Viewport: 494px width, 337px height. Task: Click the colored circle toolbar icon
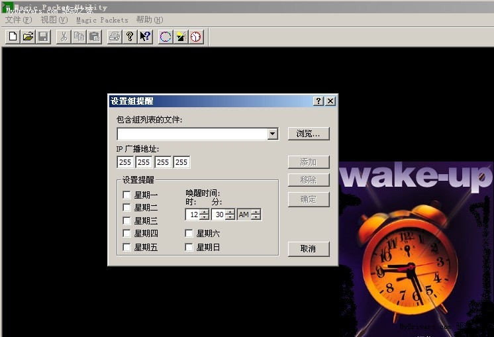[x=166, y=37]
